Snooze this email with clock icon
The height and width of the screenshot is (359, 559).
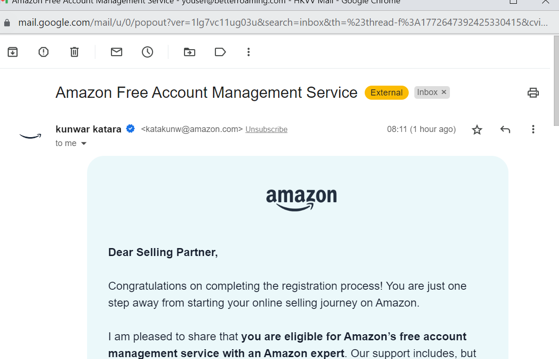[x=147, y=52]
